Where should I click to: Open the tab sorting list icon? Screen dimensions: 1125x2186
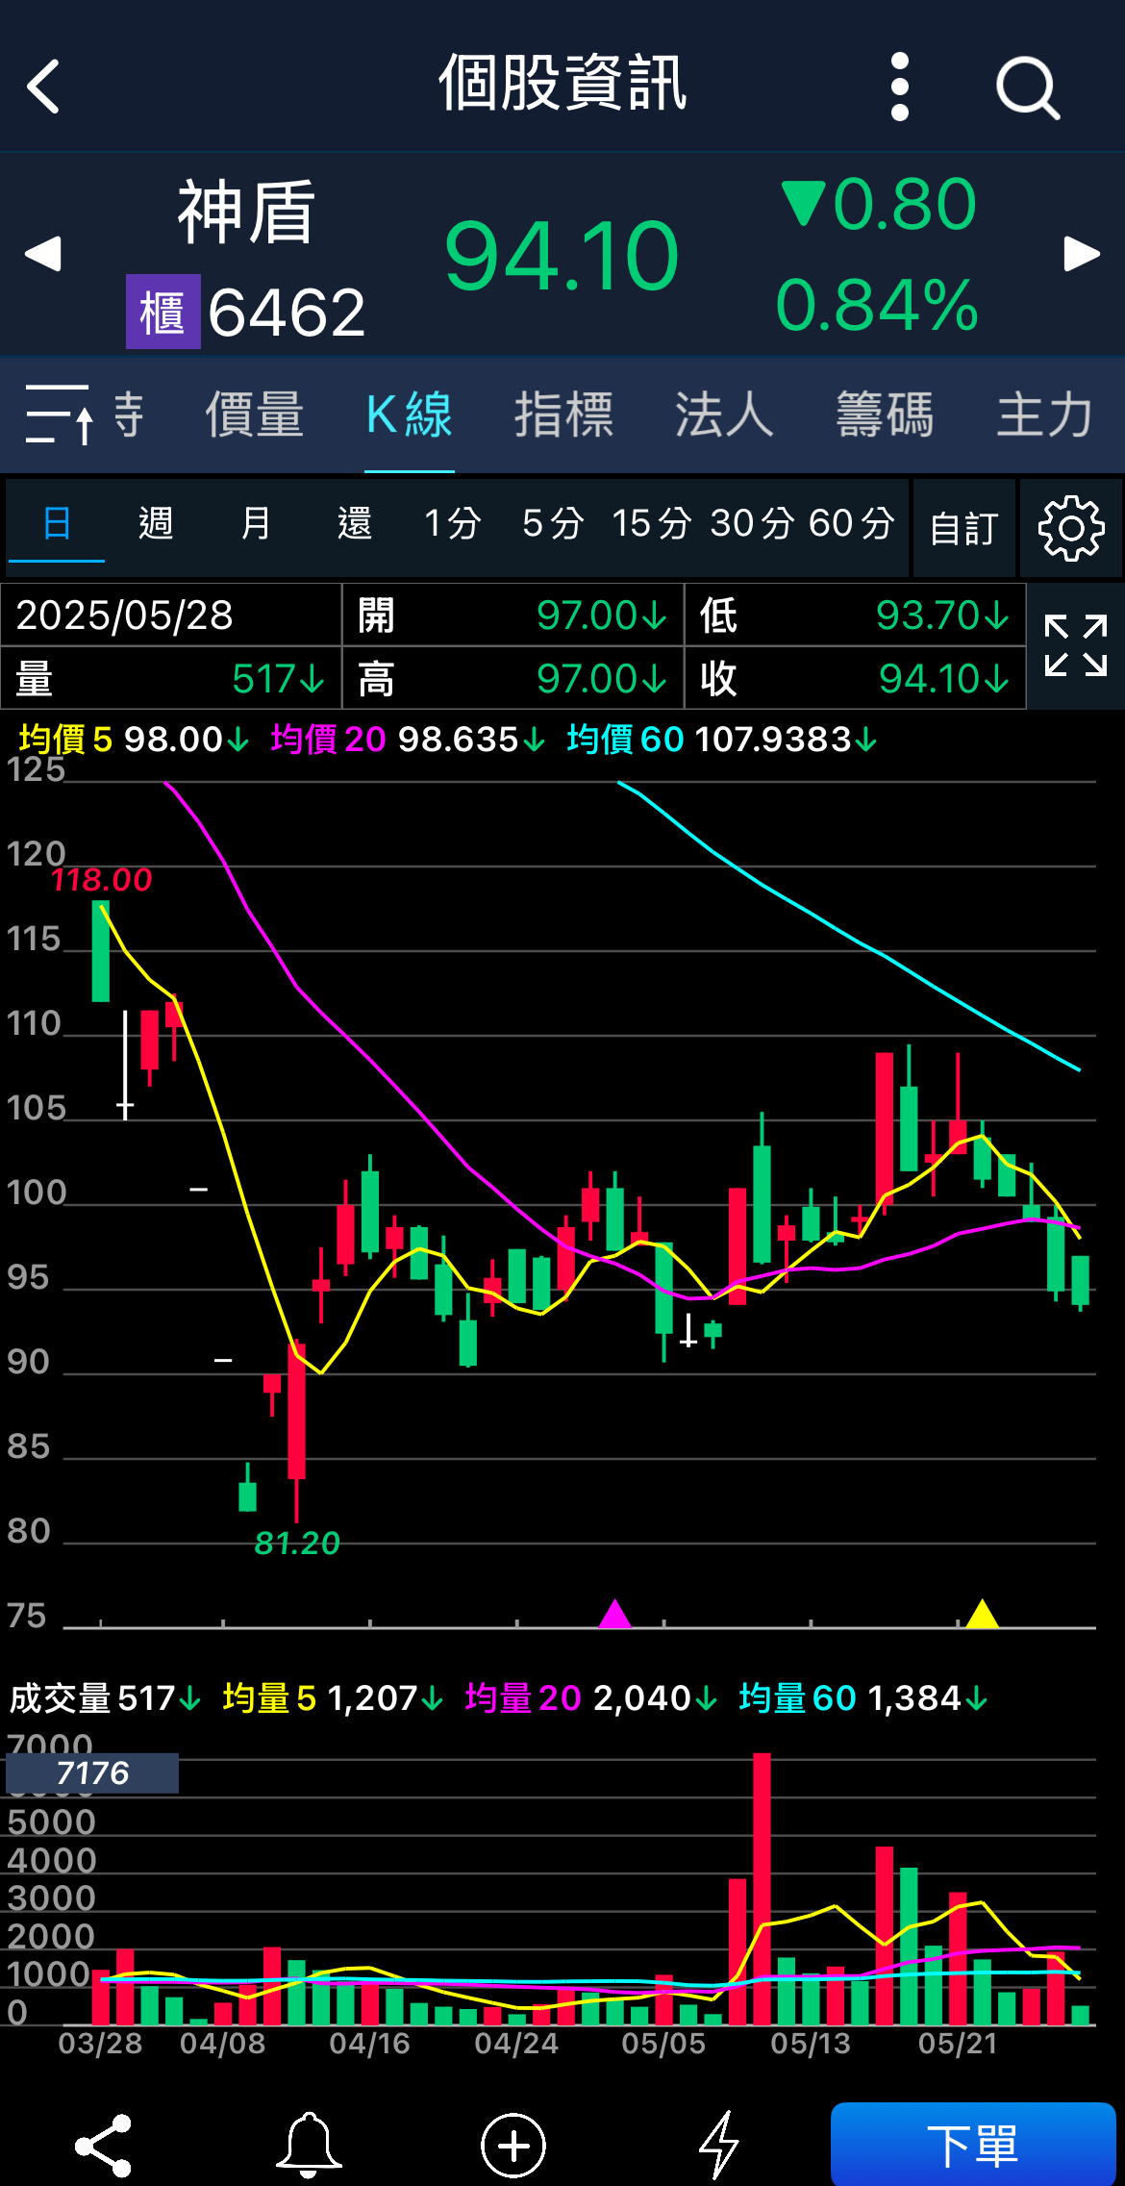pos(60,415)
